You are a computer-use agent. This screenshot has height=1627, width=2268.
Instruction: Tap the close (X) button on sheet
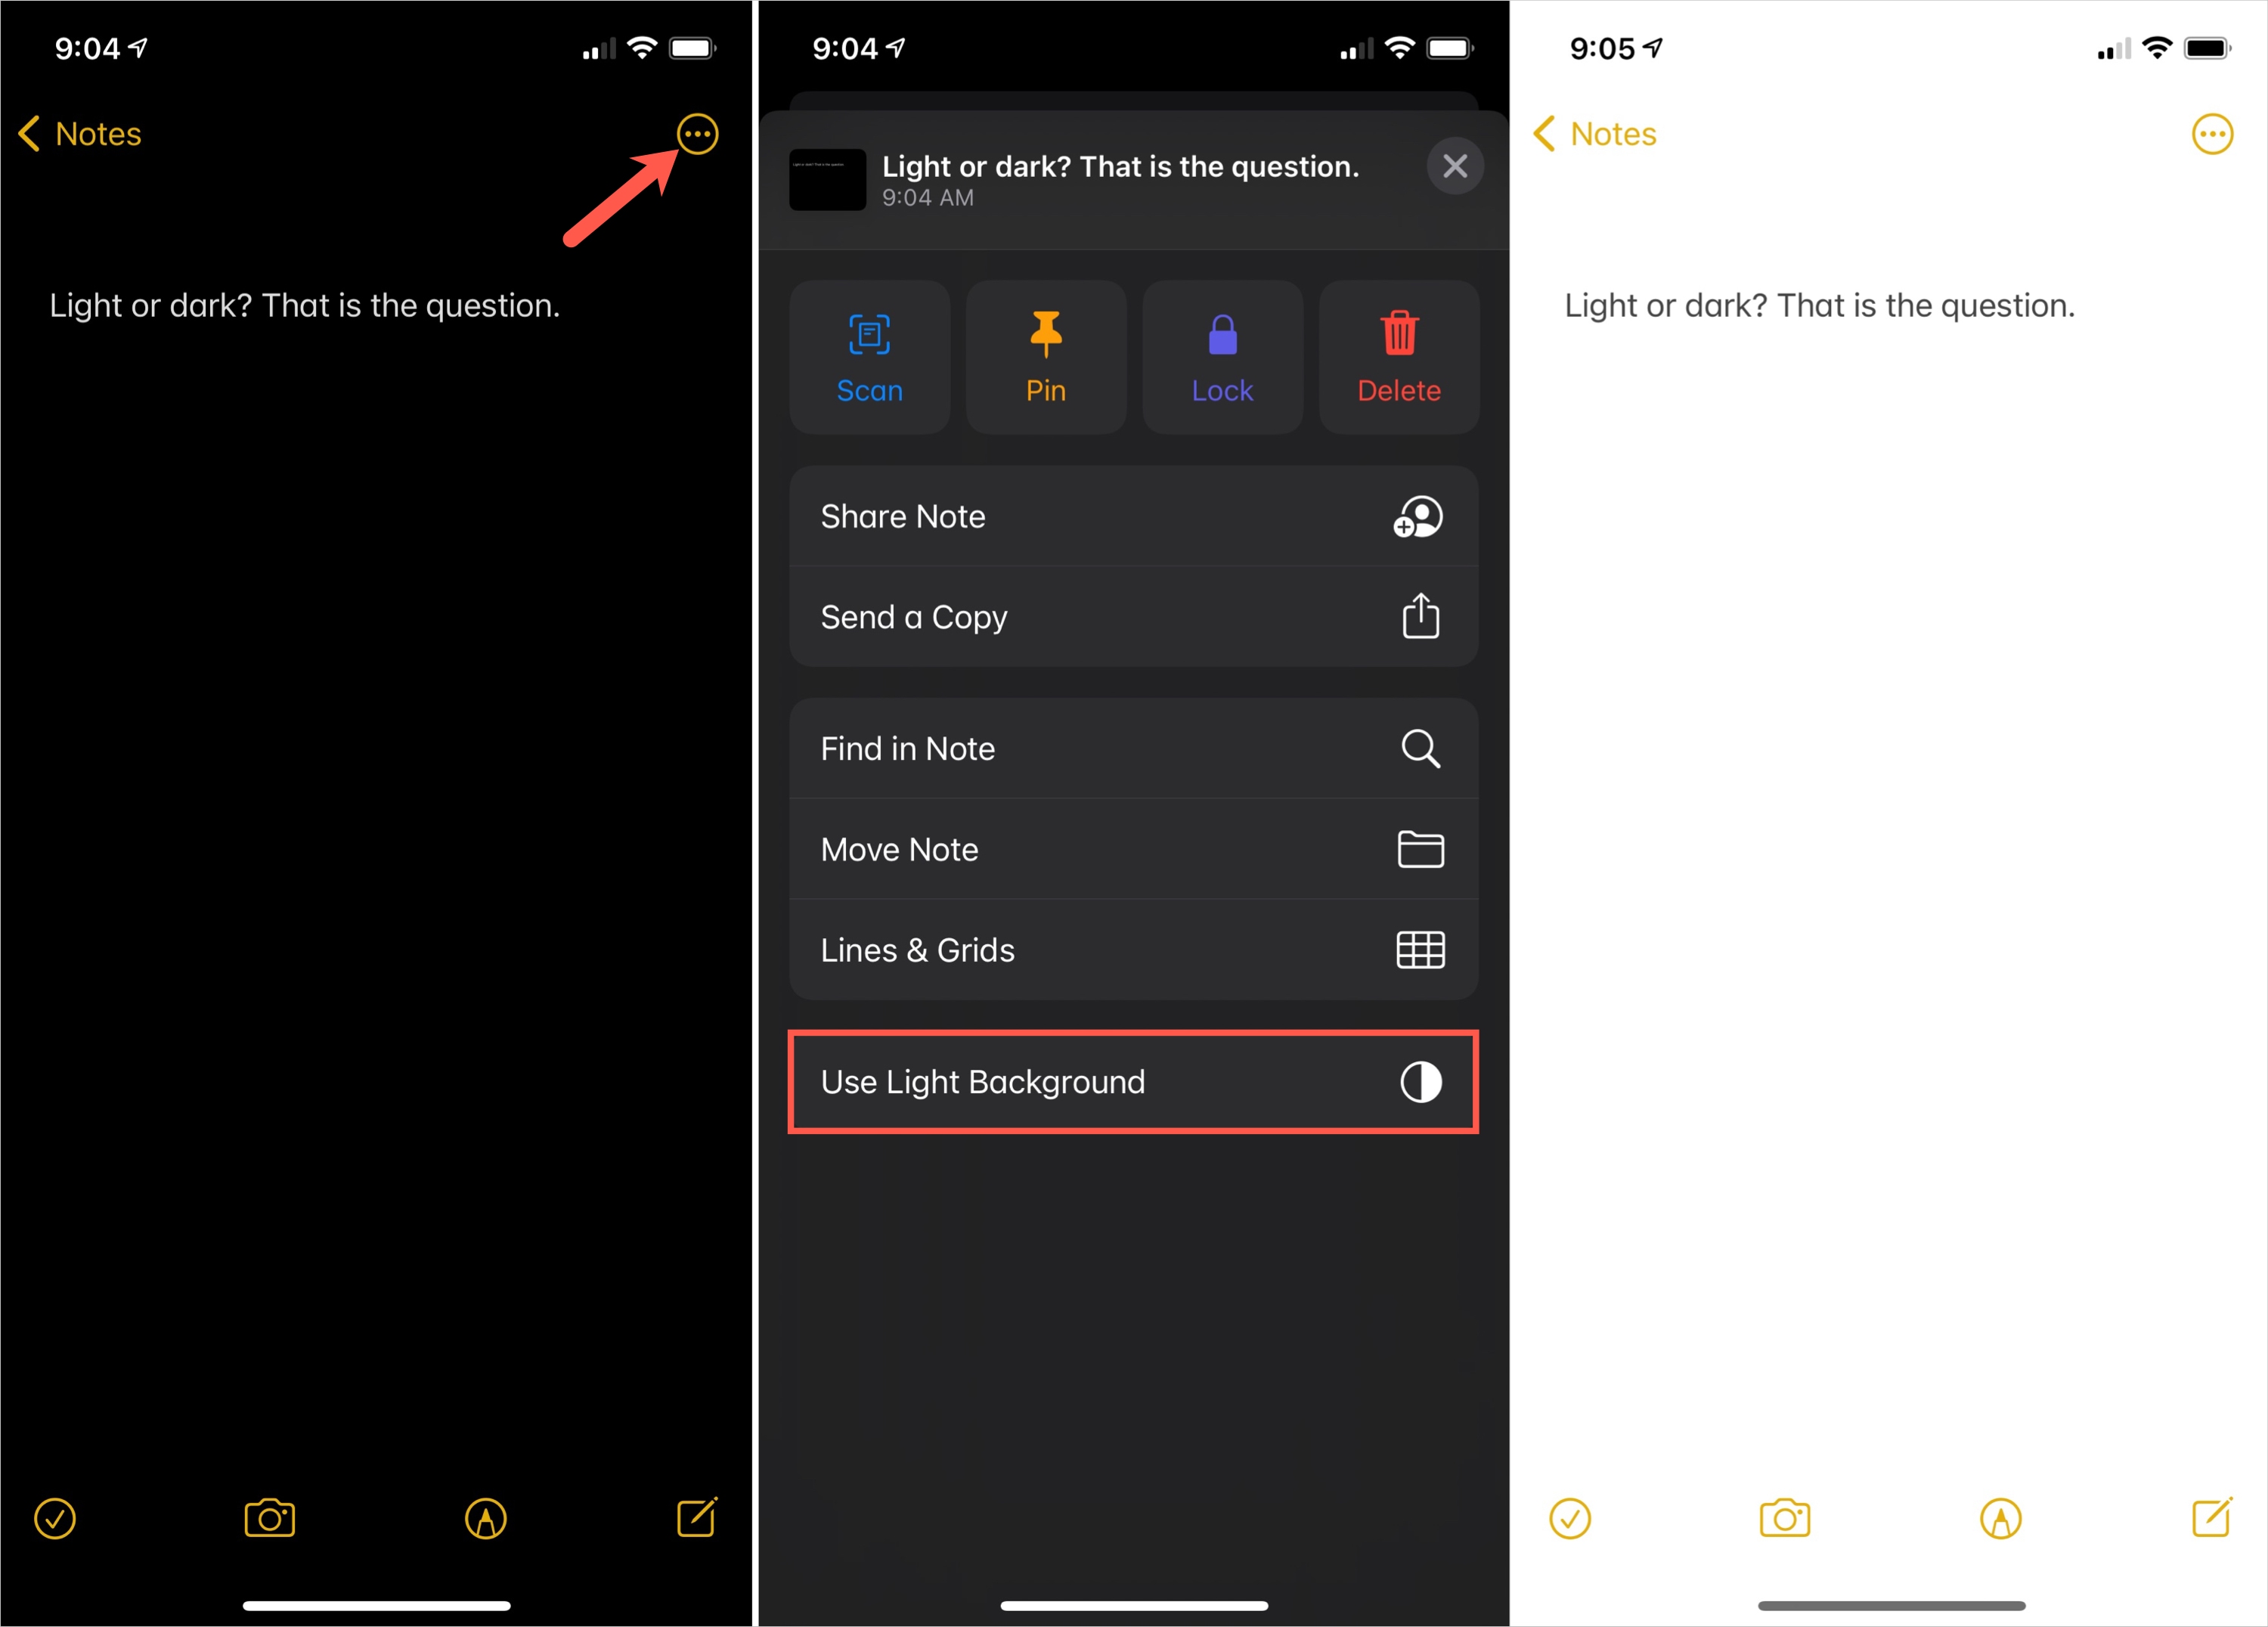[1455, 164]
